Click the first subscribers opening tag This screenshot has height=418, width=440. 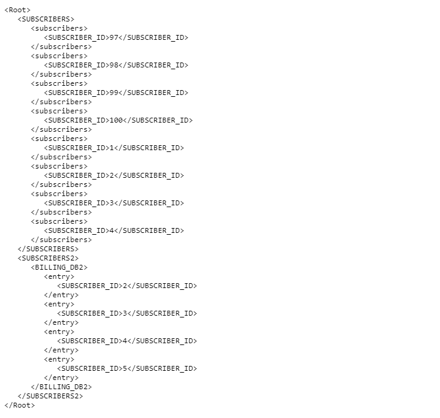click(x=59, y=28)
